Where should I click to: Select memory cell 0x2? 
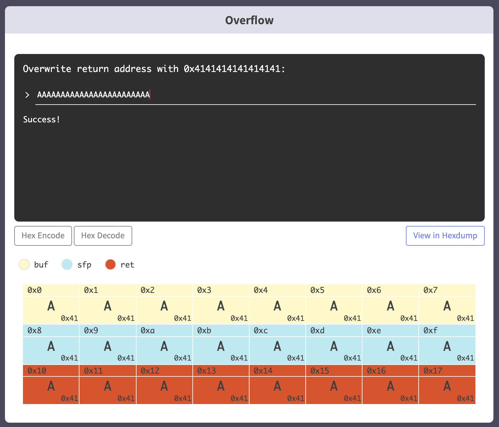164,304
